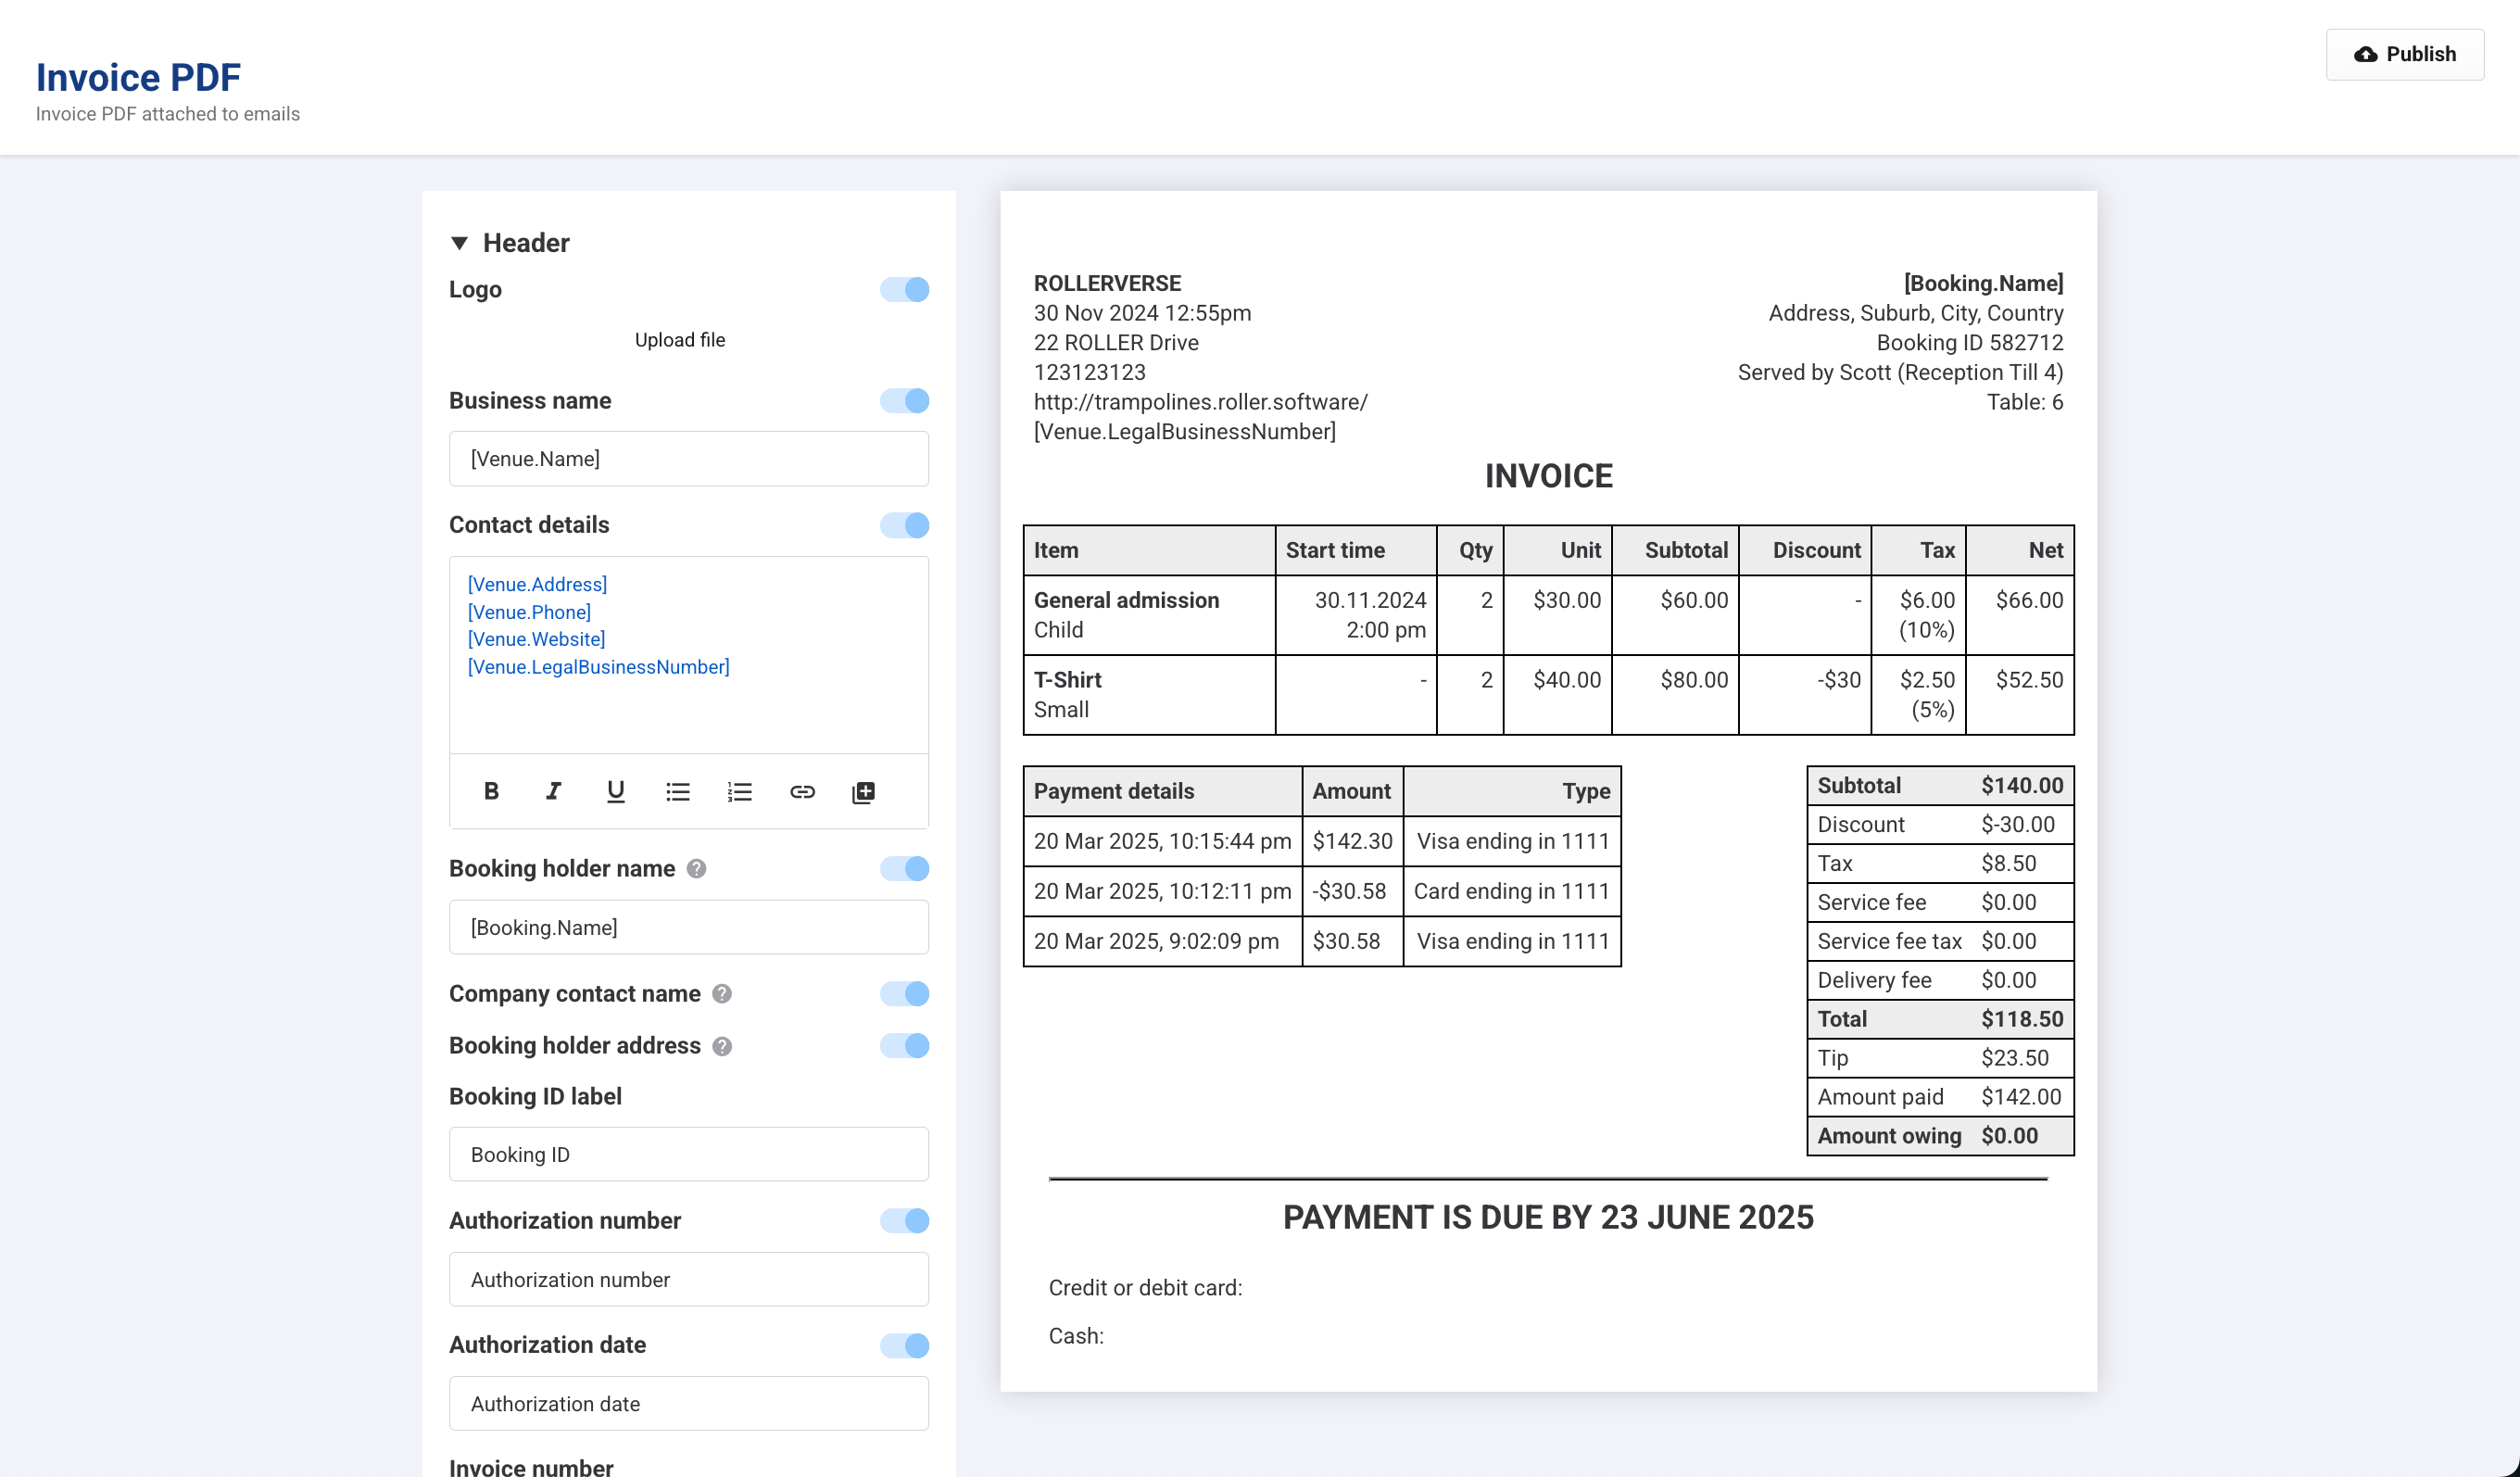
Task: Switch off the Contact details toggle
Action: click(904, 525)
